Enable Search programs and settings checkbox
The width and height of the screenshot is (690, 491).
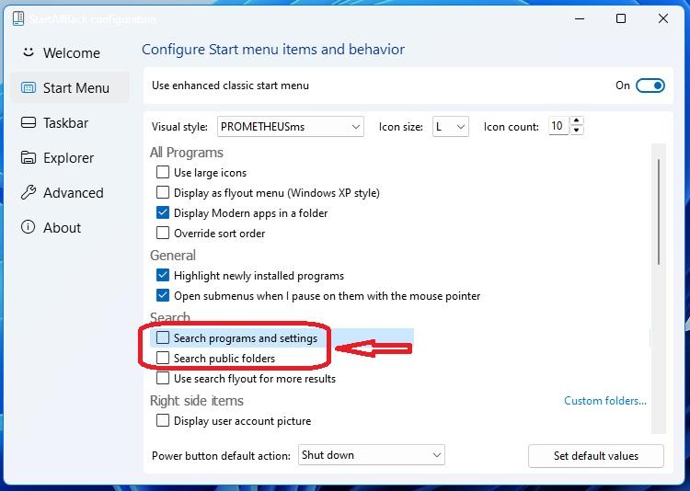(163, 338)
